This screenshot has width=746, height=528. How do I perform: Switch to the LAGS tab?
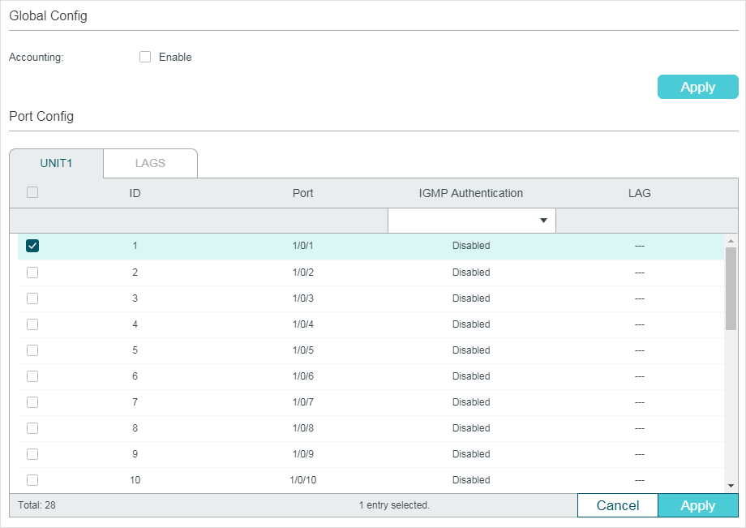150,163
